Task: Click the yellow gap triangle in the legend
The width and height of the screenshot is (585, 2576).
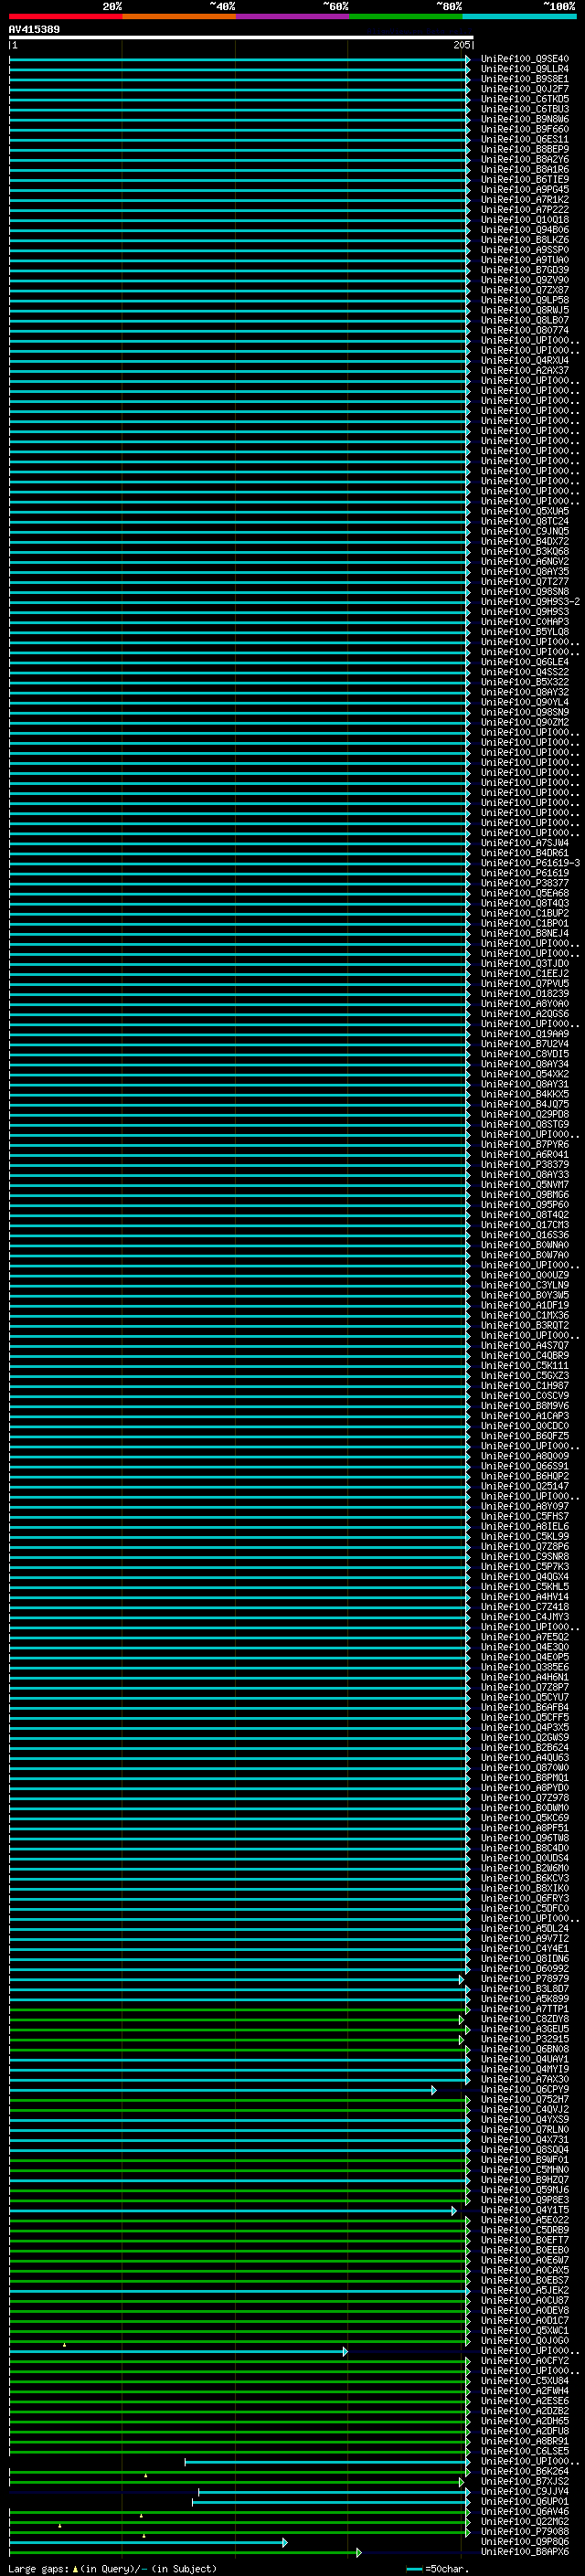Action: pyautogui.click(x=75, y=2568)
